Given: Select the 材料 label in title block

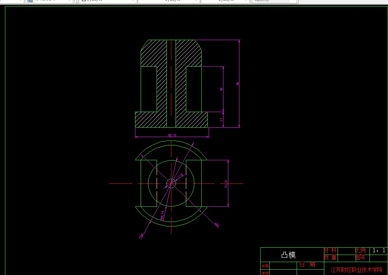Looking at the screenshot, I should pyautogui.click(x=330, y=250).
